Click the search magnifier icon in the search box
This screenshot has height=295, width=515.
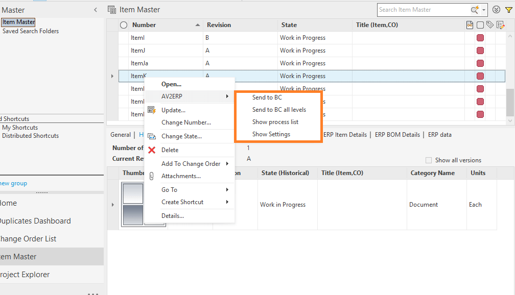(475, 10)
